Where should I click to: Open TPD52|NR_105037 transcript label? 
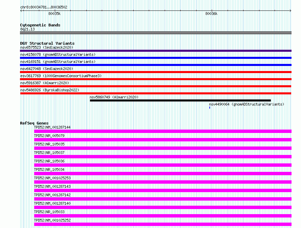(x=49, y=153)
